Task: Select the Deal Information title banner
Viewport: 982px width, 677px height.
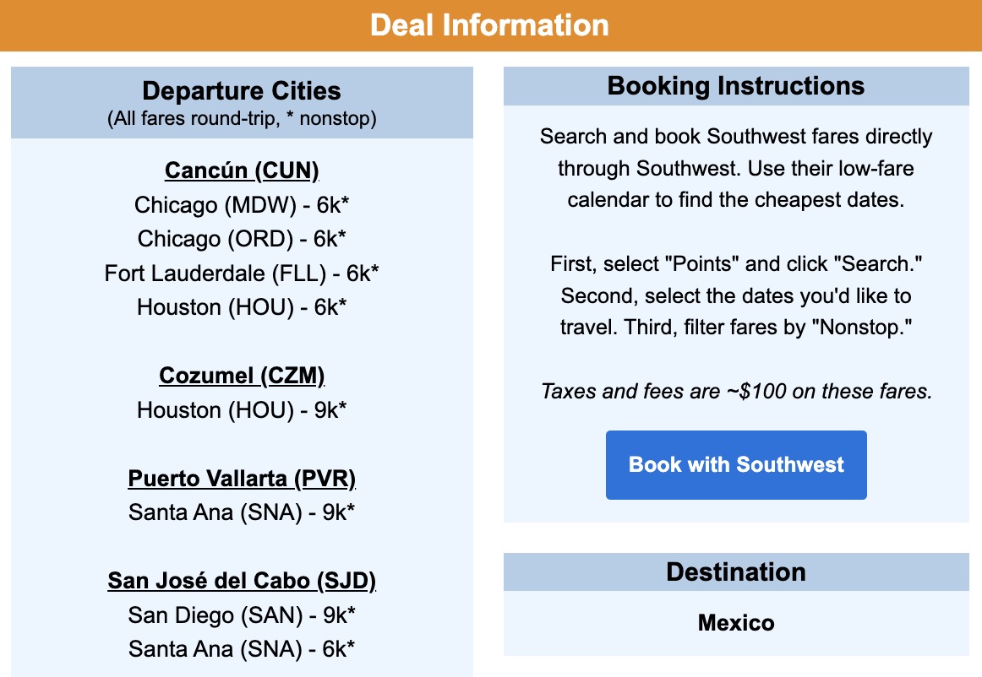Action: (x=491, y=25)
